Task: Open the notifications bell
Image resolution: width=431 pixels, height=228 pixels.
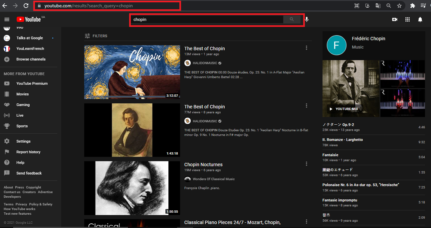Action: pos(420,20)
